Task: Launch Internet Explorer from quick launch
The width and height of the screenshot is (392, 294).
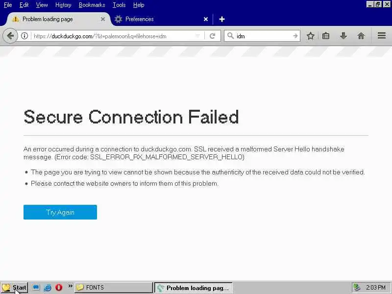Action: coord(48,288)
